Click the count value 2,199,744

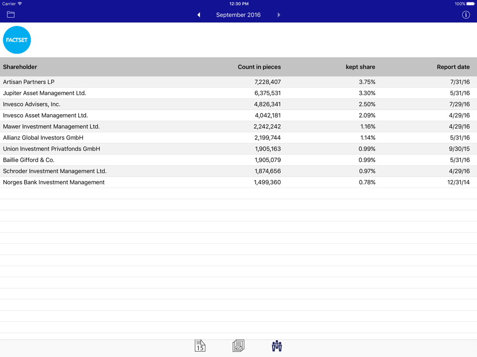click(268, 138)
